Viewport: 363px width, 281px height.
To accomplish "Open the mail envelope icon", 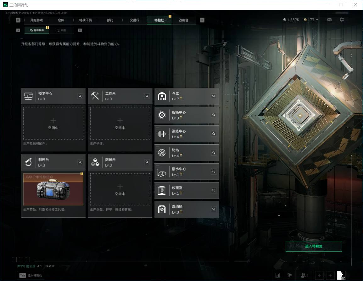I will coord(329,20).
